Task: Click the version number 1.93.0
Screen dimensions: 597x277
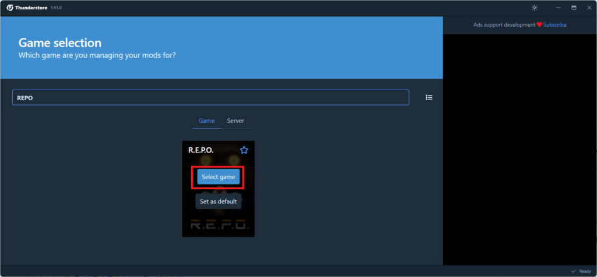Action: [x=57, y=8]
